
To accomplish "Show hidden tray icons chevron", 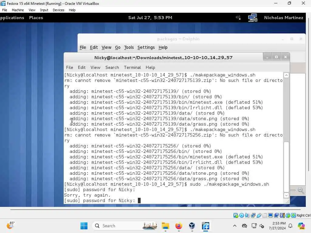I will tap(235, 226).
